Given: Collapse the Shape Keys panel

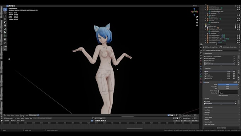Looking at the screenshot, I should tap(207, 68).
